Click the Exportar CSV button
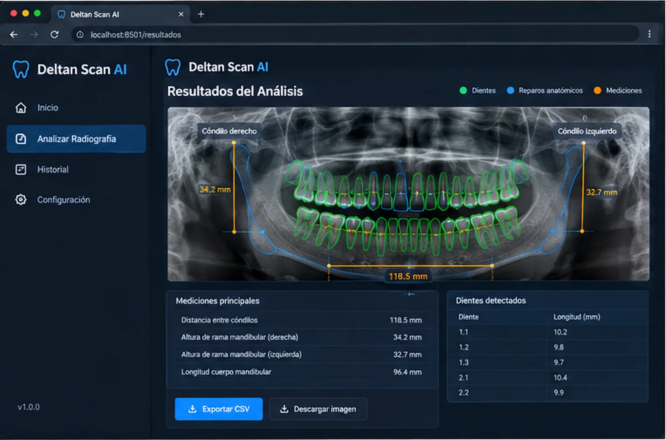Viewport: 666px width, 440px height. (x=219, y=409)
